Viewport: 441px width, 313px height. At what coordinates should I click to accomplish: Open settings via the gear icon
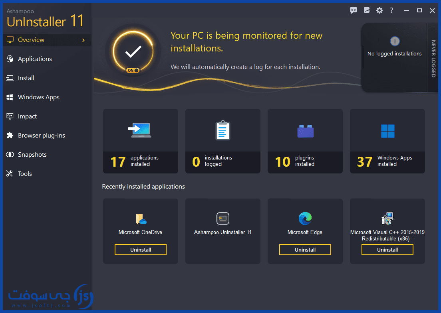click(x=379, y=10)
